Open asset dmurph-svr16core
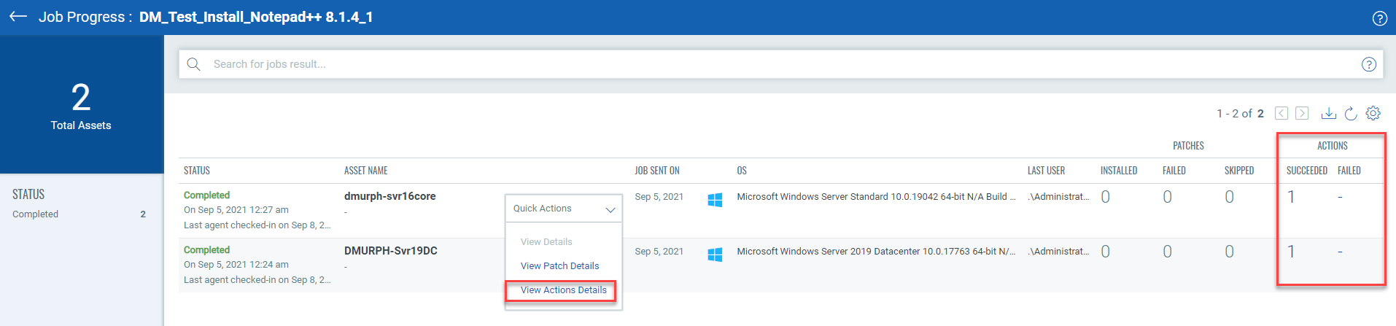The width and height of the screenshot is (1396, 326). point(390,196)
